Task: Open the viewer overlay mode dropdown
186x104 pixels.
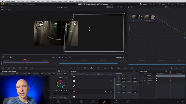Action: (x=3, y=57)
